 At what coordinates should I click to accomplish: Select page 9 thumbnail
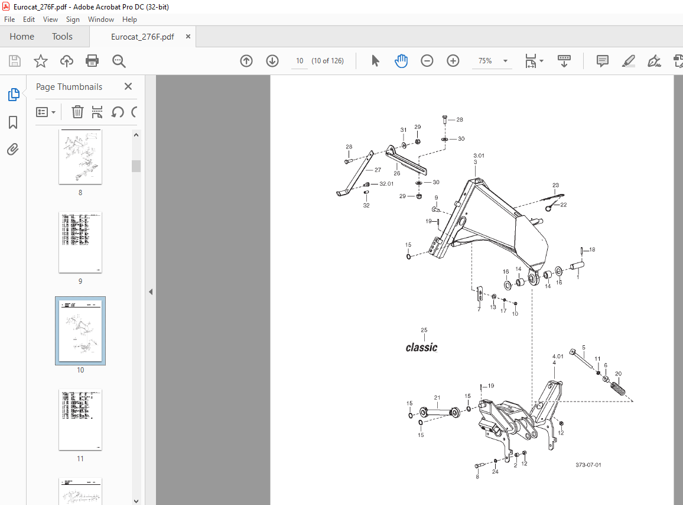[x=80, y=242]
